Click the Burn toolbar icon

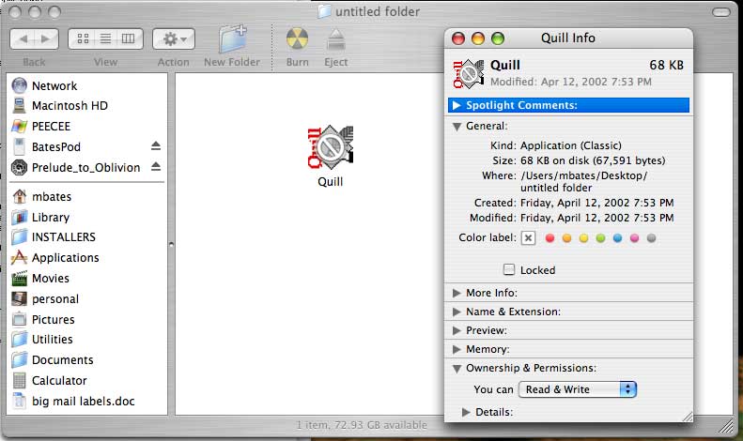click(297, 38)
